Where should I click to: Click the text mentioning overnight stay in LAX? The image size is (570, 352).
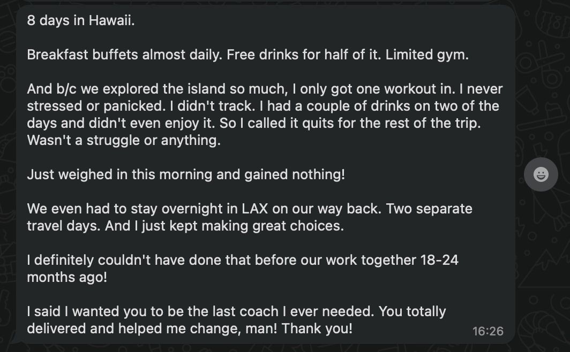point(214,209)
